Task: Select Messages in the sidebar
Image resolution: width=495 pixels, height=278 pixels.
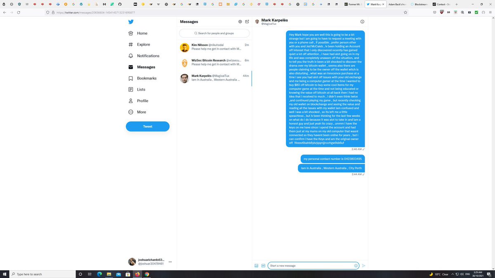Action: pyautogui.click(x=141, y=67)
